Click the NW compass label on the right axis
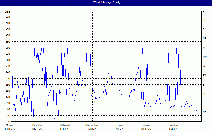The width and height of the screenshot is (212, 132). [x=205, y=57]
